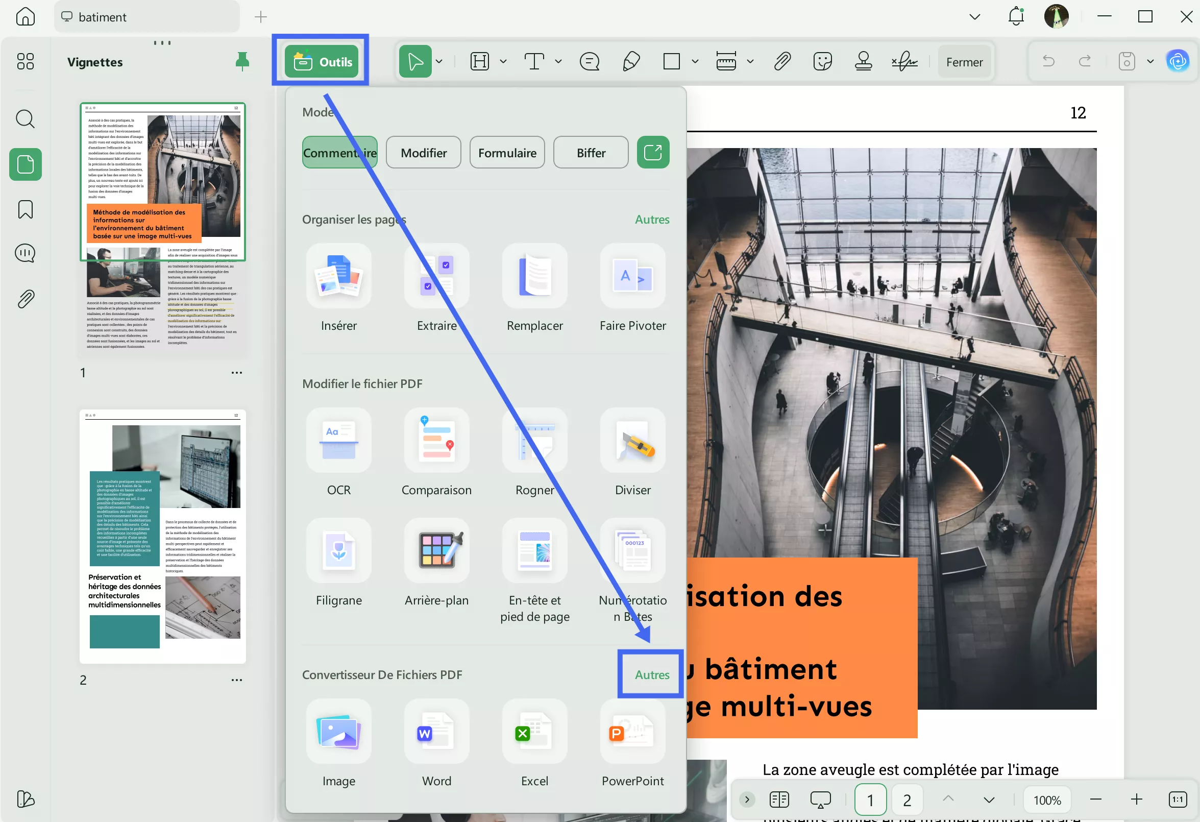Select the stamp tool in the toolbar
The width and height of the screenshot is (1200, 822).
tap(863, 61)
